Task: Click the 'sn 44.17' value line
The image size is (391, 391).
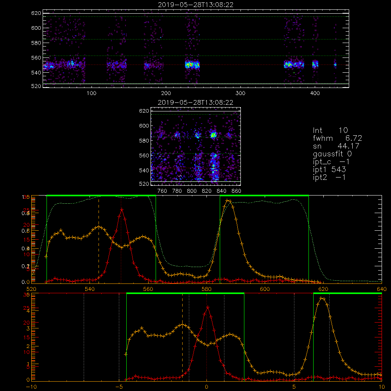Action: coord(336,146)
